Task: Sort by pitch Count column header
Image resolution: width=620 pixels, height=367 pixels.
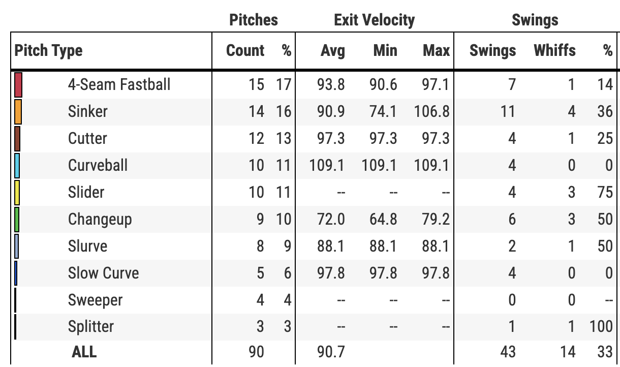Action: pyautogui.click(x=245, y=51)
